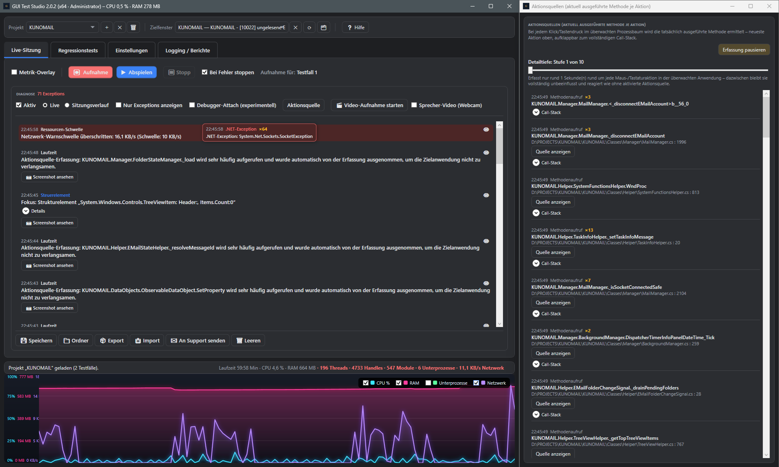Image resolution: width=779 pixels, height=467 pixels.
Task: Open the Projekt KUNOMAIL dropdown
Action: pos(63,28)
